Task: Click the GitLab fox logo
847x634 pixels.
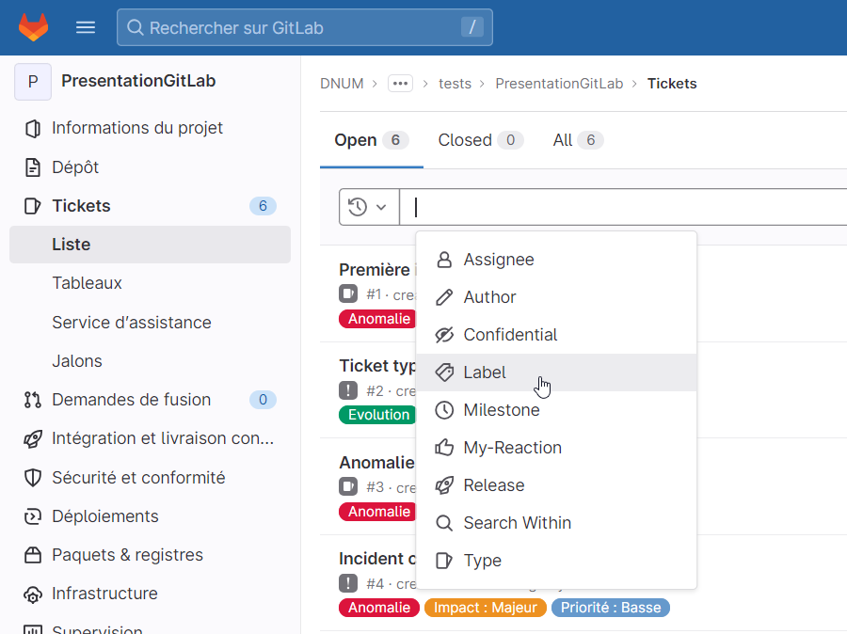Action: pyautogui.click(x=33, y=27)
